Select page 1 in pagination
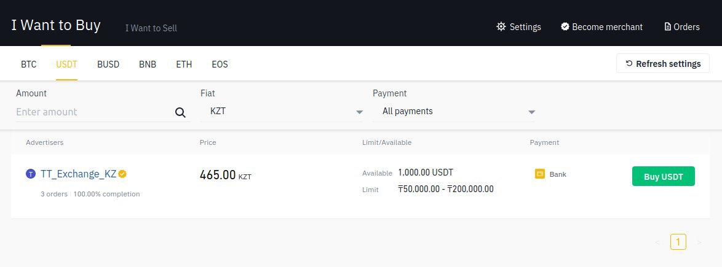The image size is (722, 267). [678, 242]
